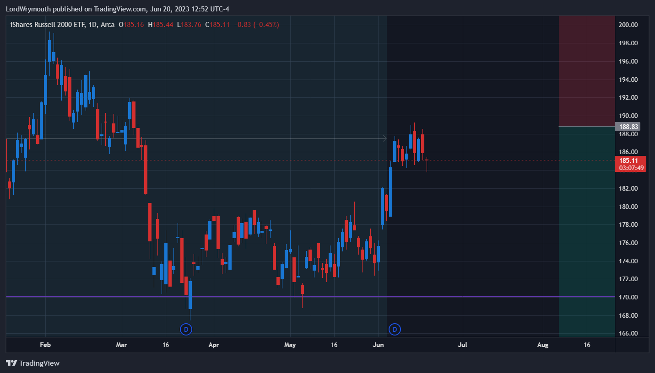Click the 200.00 price axis label

pyautogui.click(x=628, y=25)
